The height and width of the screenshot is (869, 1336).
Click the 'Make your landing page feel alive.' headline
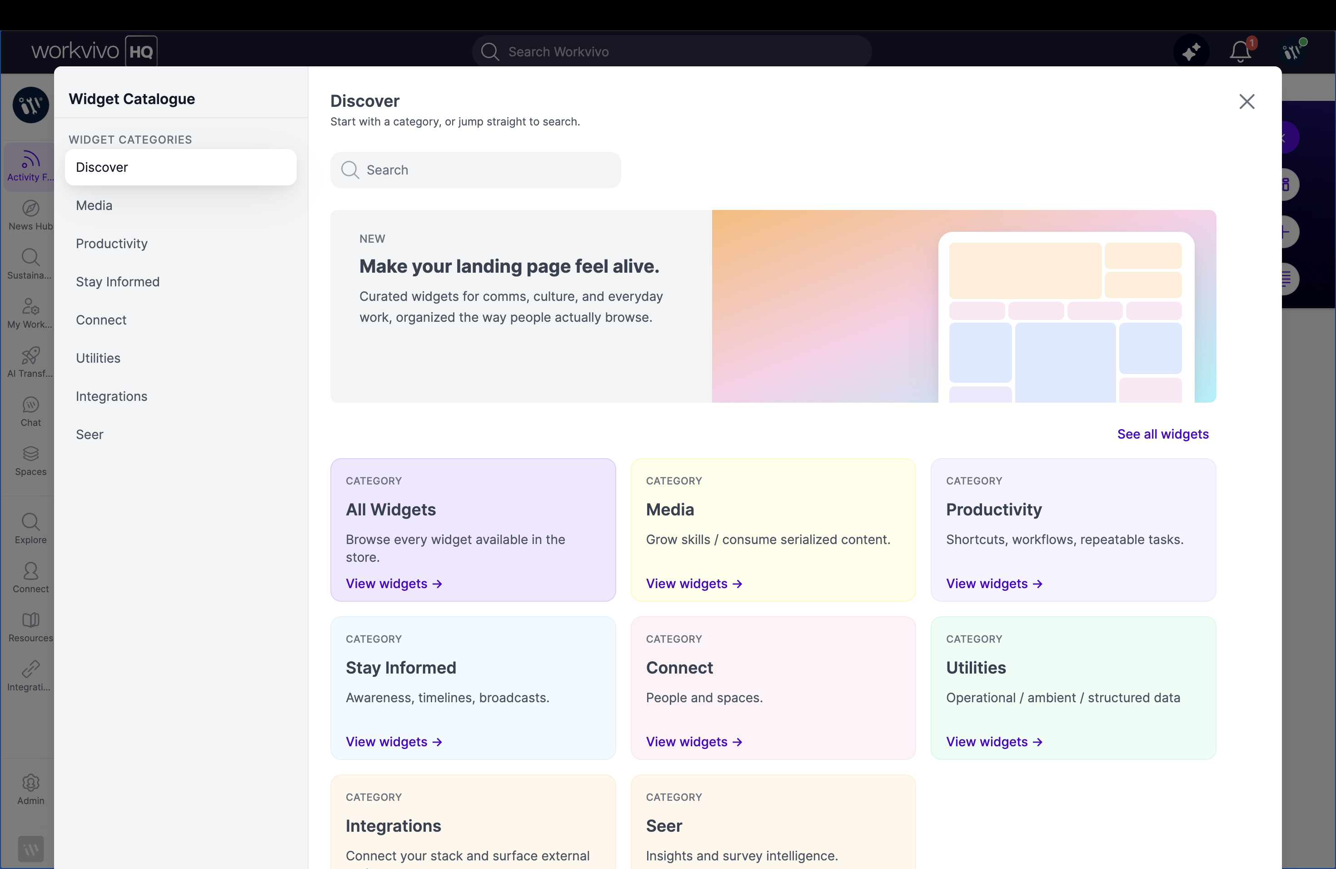509,266
